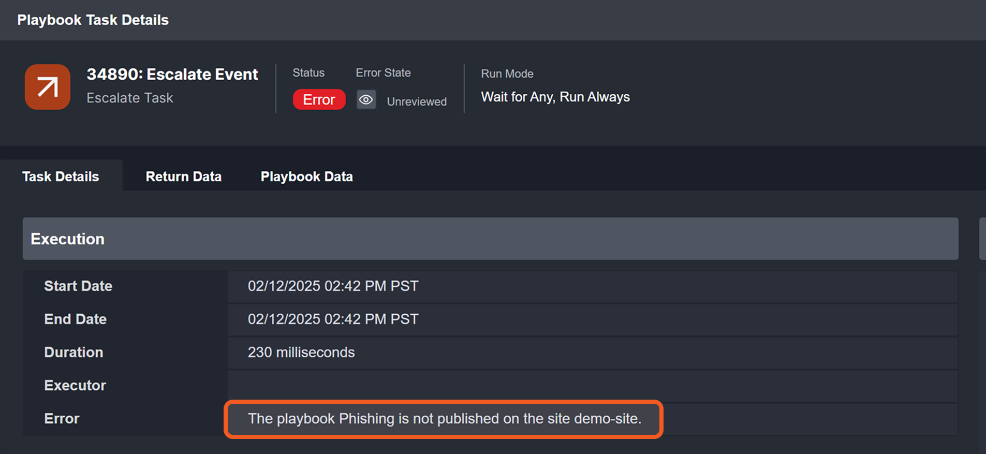Viewport: 986px width, 454px height.
Task: Select the 230 milliseconds duration value
Action: tap(301, 353)
